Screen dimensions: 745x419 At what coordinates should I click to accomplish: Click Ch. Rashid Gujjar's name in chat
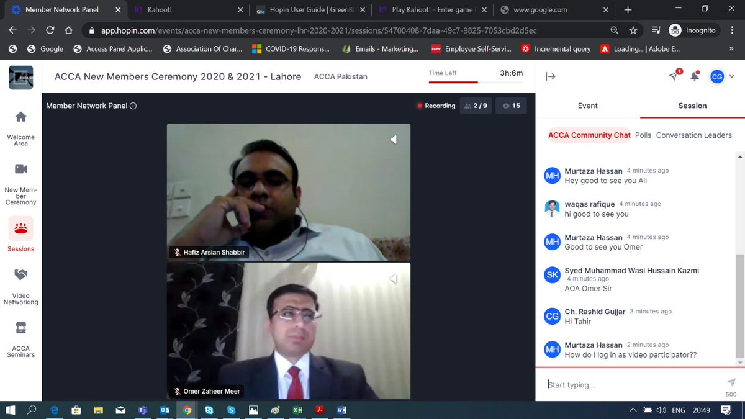pyautogui.click(x=595, y=312)
